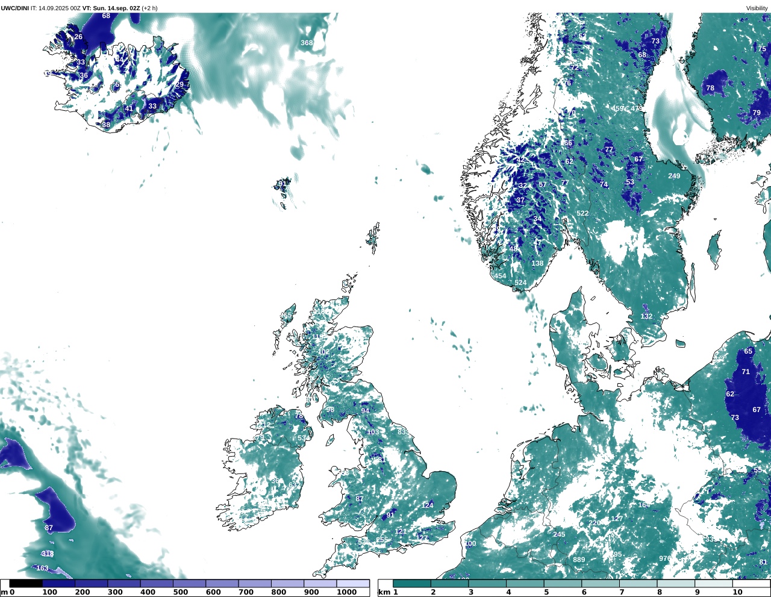Pick the 700–800 m lavender legend swatch
The image size is (771, 597).
point(255,584)
